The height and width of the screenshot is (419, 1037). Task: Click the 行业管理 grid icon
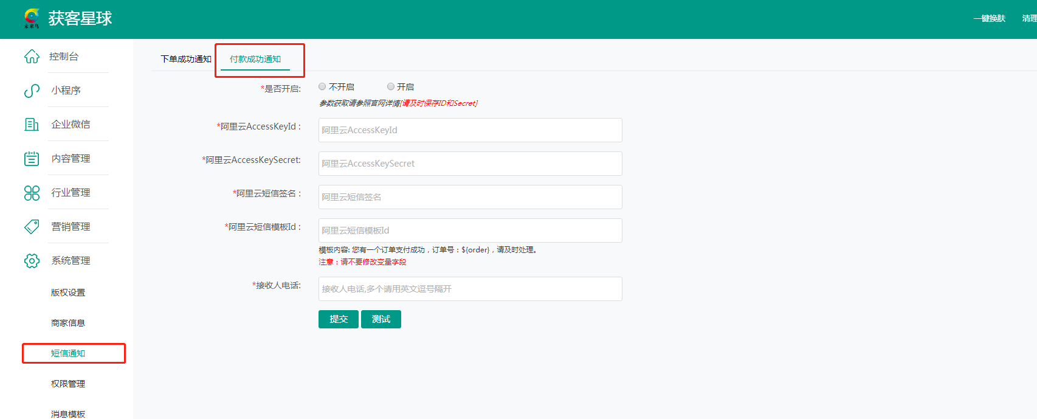(x=32, y=193)
